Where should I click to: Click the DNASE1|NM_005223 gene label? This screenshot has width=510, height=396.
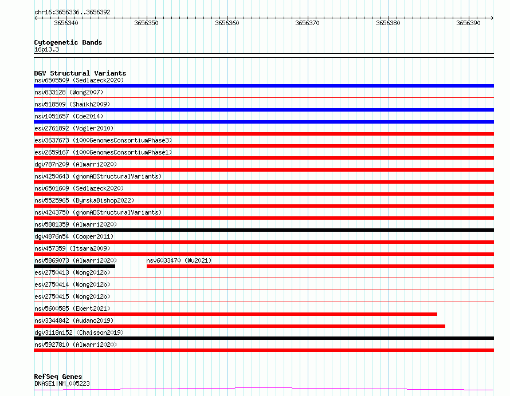coord(62,383)
